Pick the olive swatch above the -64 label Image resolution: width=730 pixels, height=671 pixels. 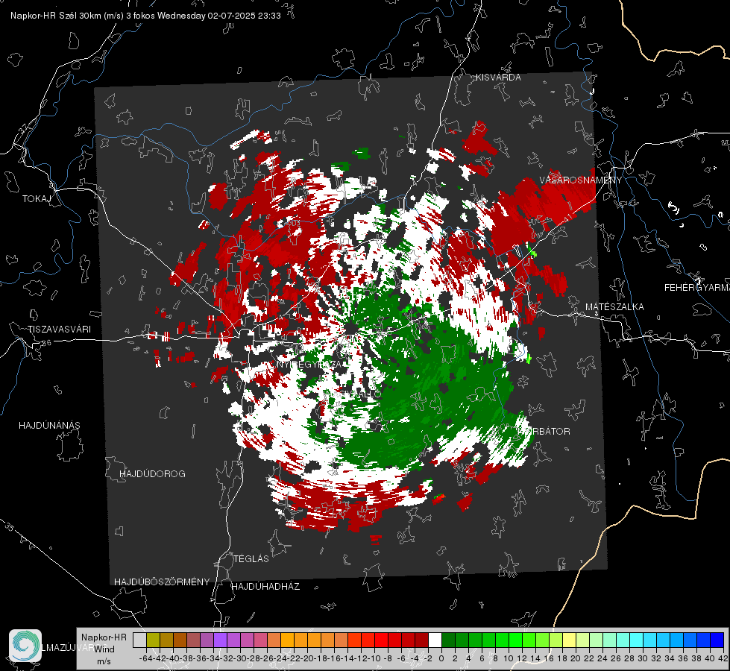coord(153,640)
